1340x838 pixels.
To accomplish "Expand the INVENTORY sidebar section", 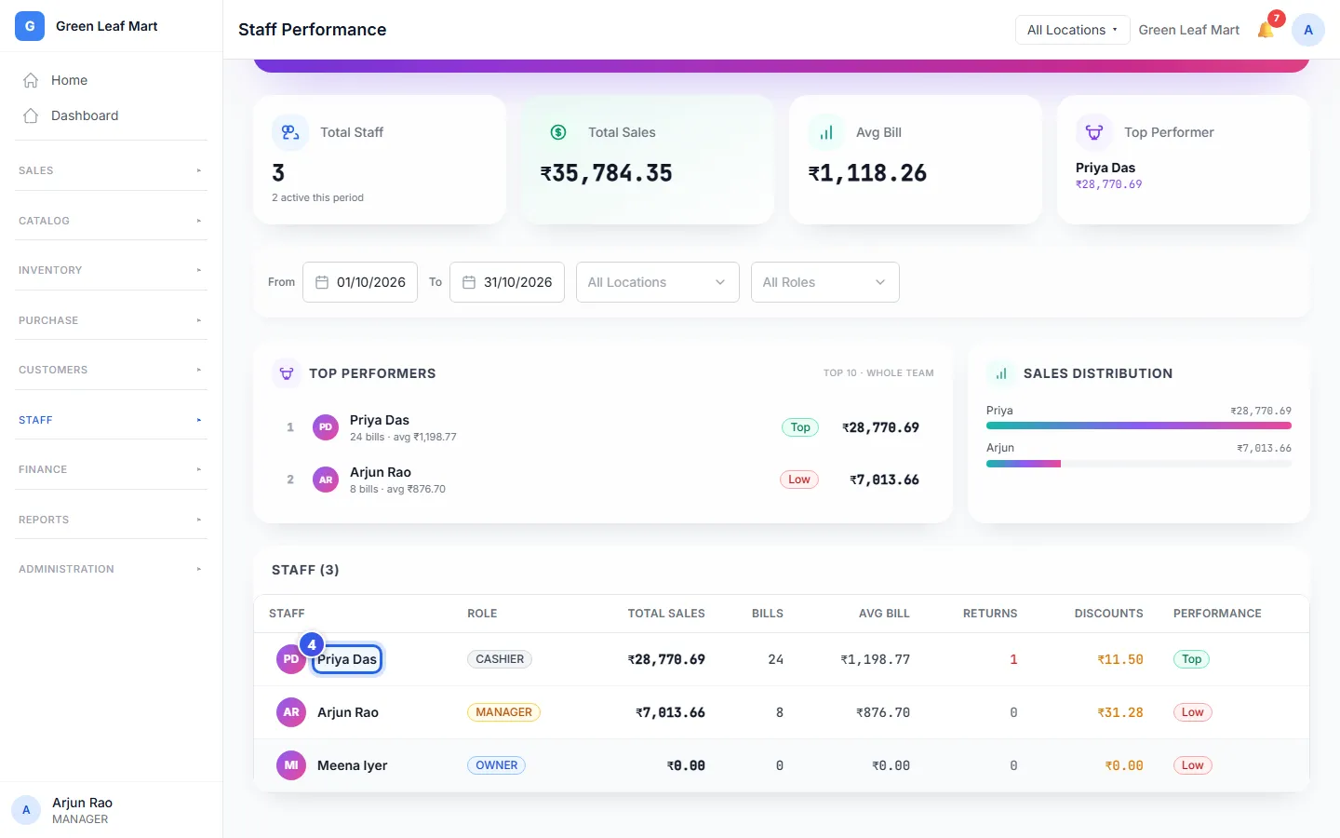I will coord(111,270).
